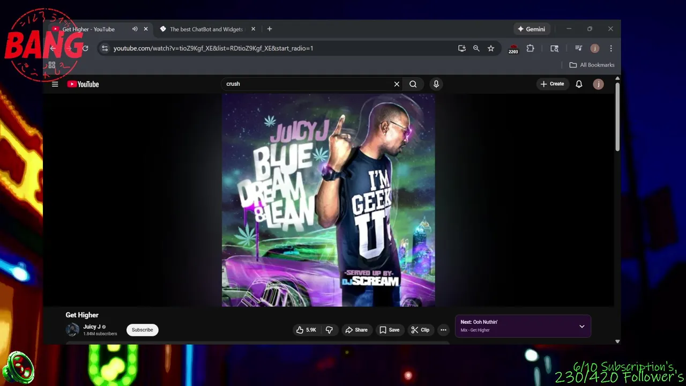This screenshot has width=686, height=386.
Task: Open Juicy J channel avatar
Action: pos(72,330)
